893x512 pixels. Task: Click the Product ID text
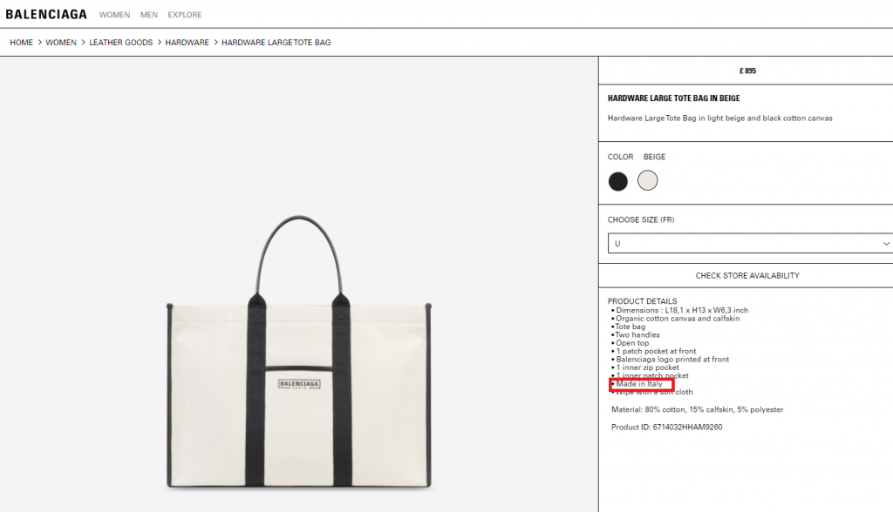tap(666, 427)
